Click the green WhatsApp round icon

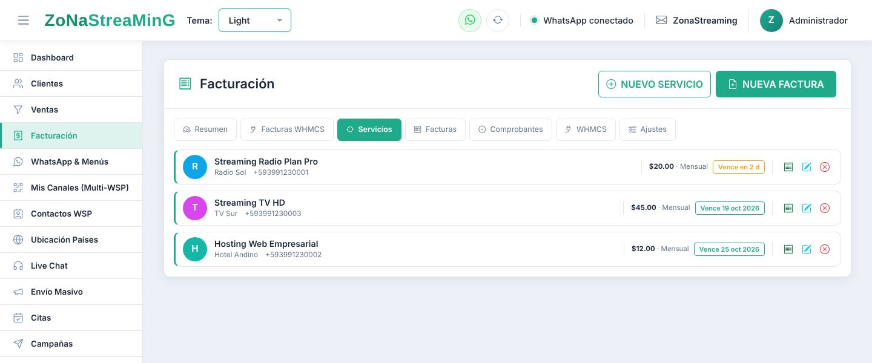click(470, 20)
